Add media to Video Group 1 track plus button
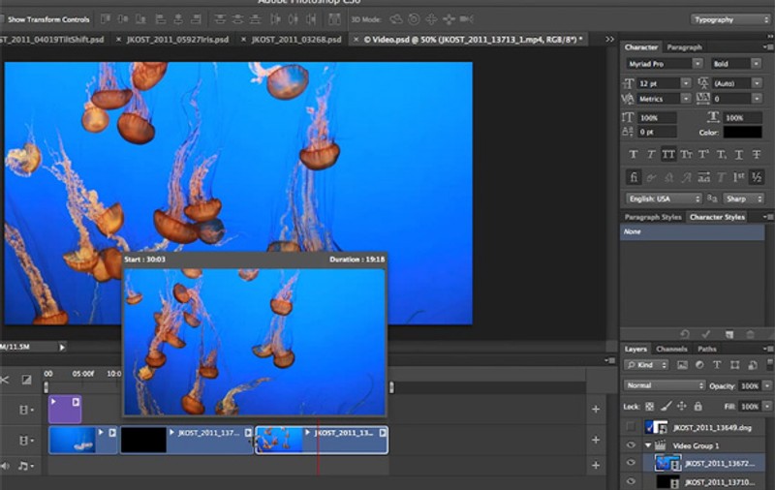 [596, 440]
